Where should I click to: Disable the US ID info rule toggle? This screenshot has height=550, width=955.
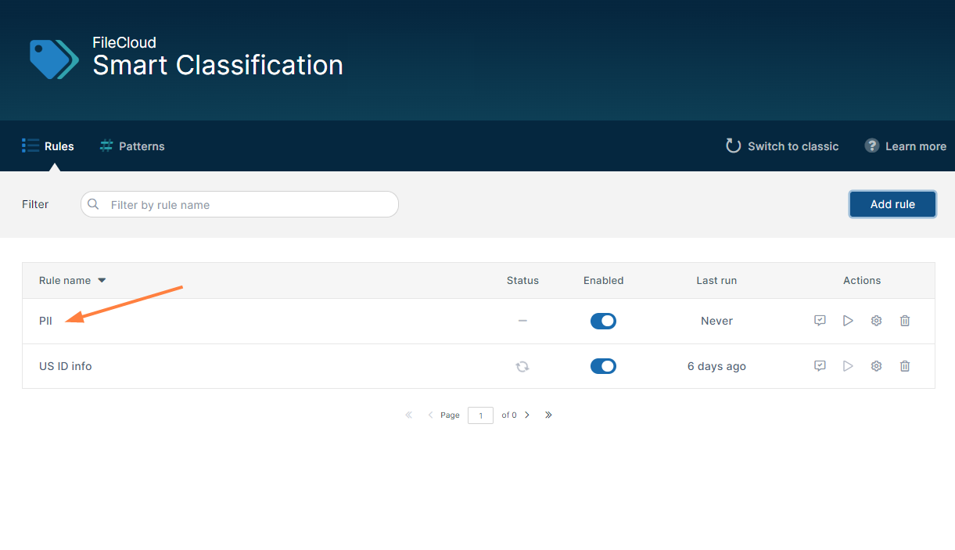click(x=603, y=366)
